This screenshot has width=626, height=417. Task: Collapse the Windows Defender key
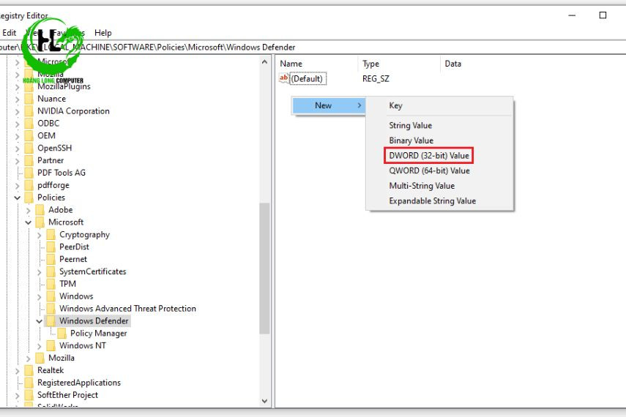[39, 321]
